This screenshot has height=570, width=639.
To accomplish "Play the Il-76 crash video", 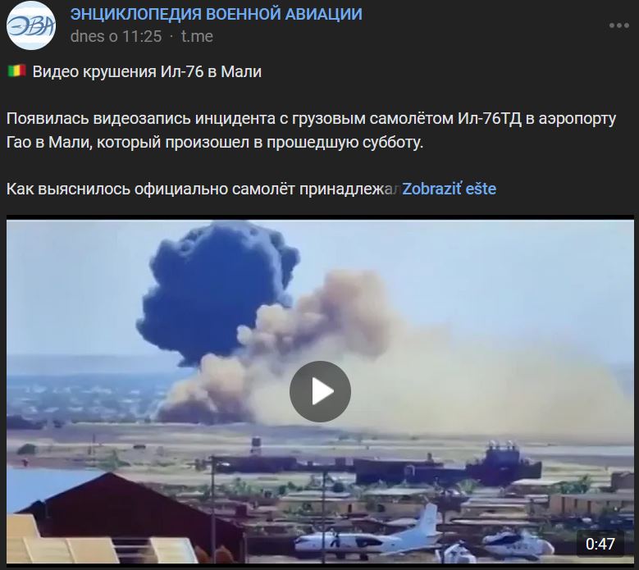I will [x=320, y=391].
